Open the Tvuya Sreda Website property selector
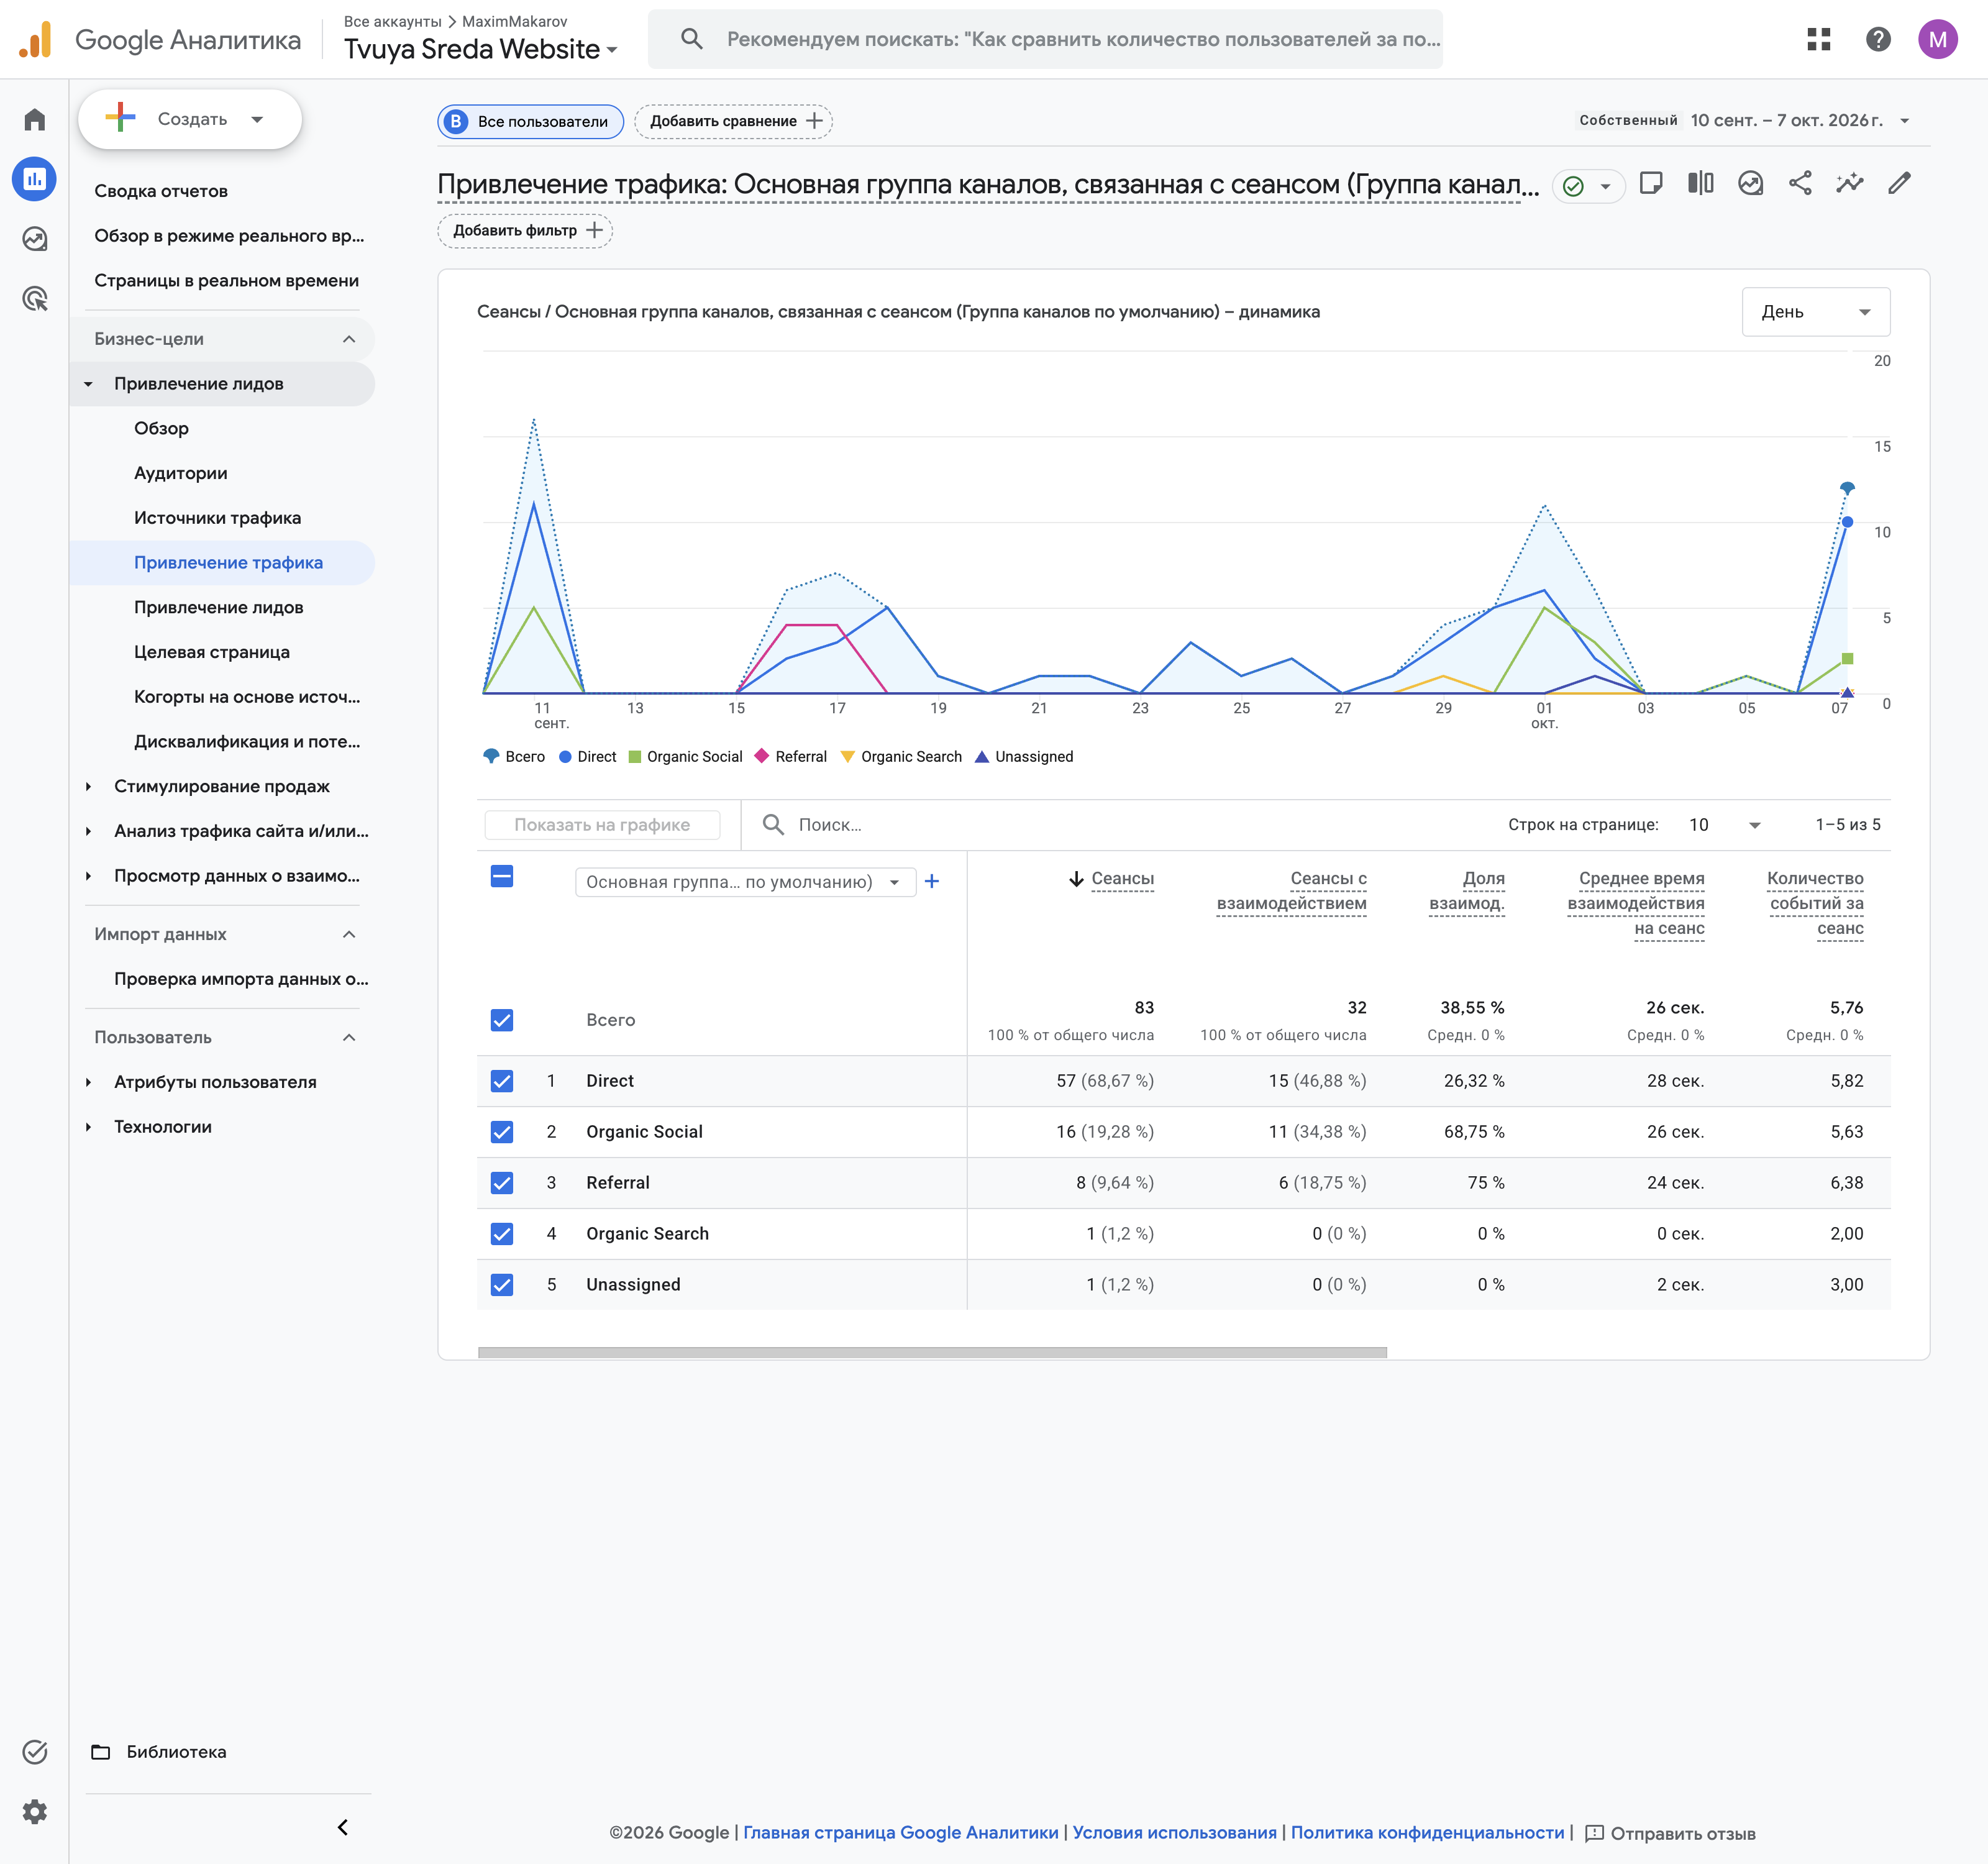 point(481,49)
